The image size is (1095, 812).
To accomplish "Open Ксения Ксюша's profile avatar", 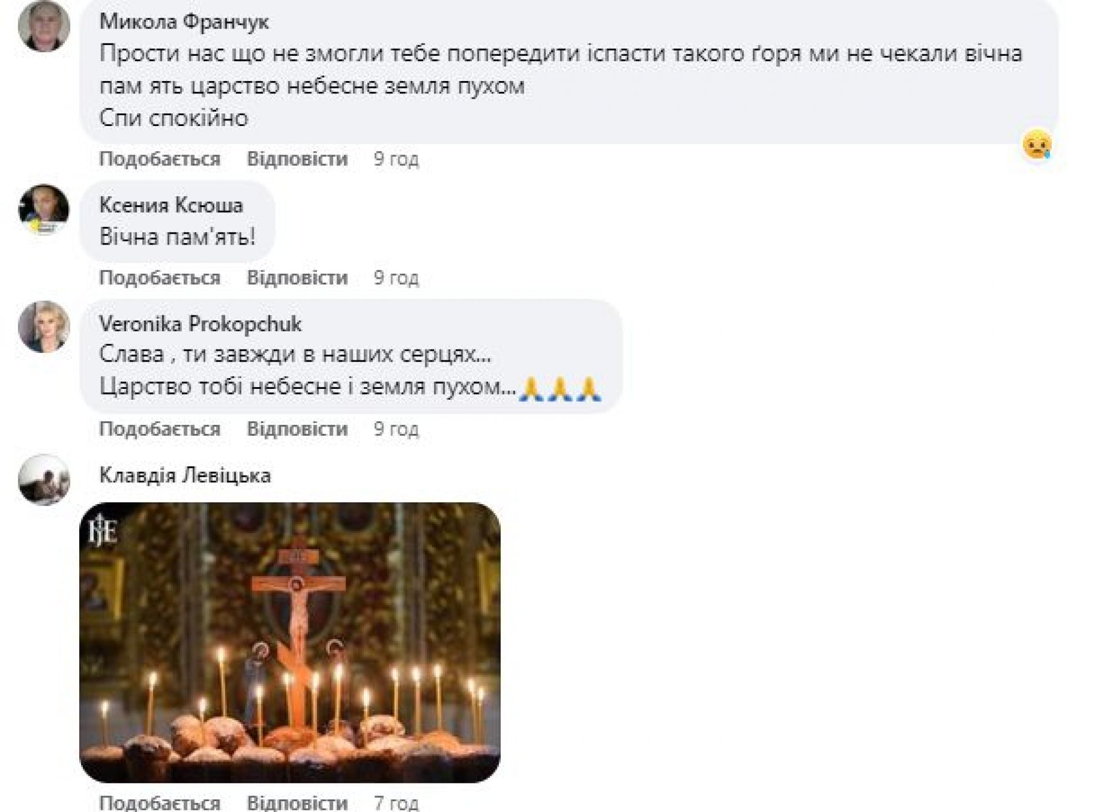I will 44,209.
